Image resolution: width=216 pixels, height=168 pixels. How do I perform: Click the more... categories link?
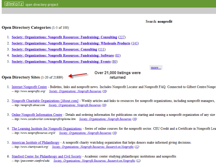[x=156, y=68]
